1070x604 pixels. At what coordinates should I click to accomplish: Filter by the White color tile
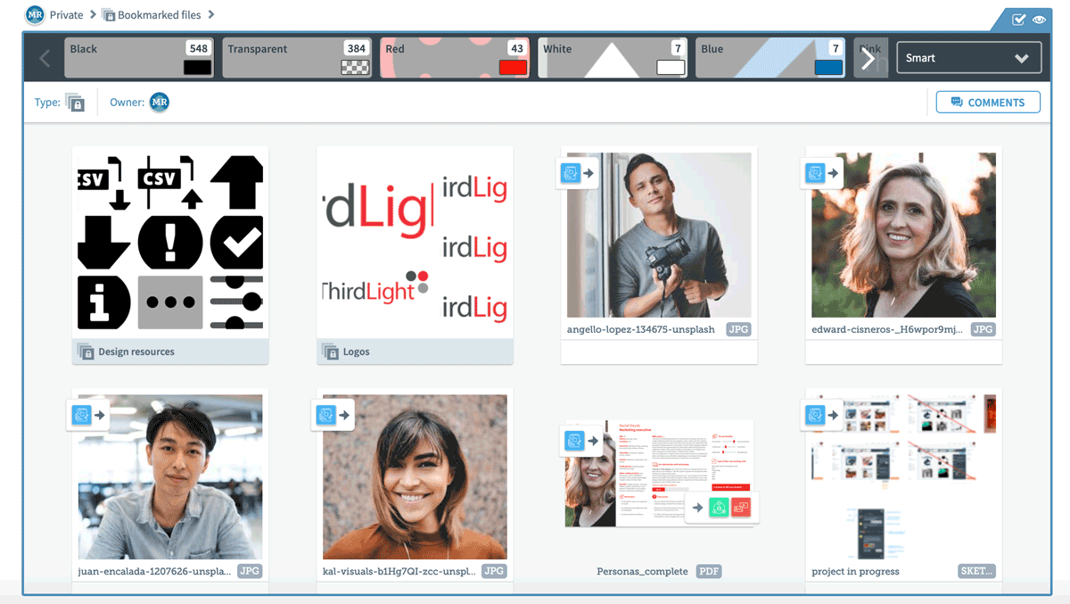coord(613,57)
